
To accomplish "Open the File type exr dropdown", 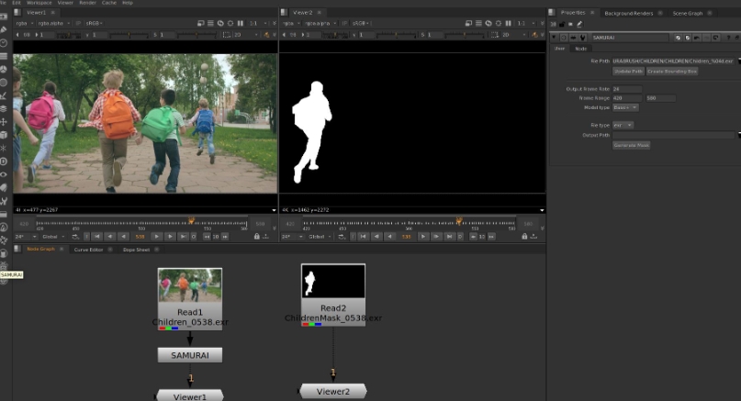I will 623,125.
